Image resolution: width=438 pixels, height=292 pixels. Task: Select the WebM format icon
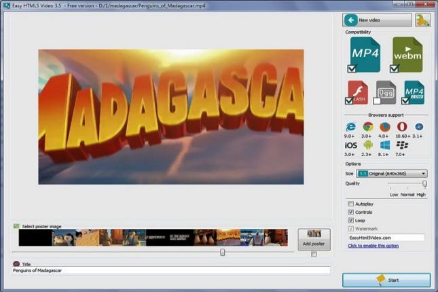pyautogui.click(x=407, y=54)
